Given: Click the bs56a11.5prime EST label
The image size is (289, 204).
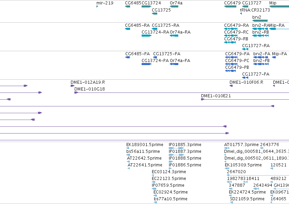Looking at the screenshot, I should 143,151.
